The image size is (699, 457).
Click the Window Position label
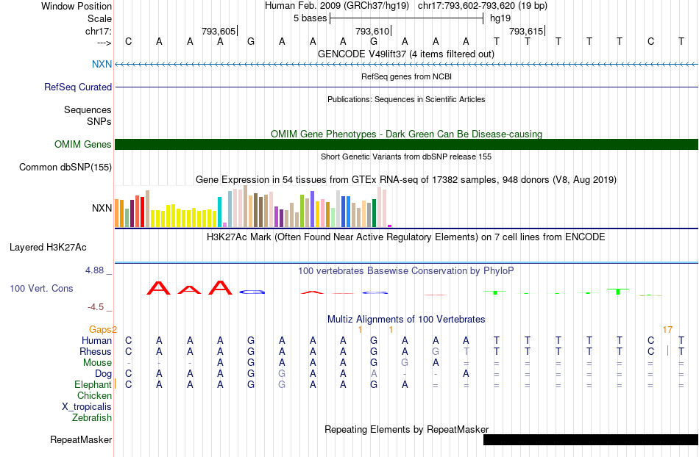[x=77, y=6]
